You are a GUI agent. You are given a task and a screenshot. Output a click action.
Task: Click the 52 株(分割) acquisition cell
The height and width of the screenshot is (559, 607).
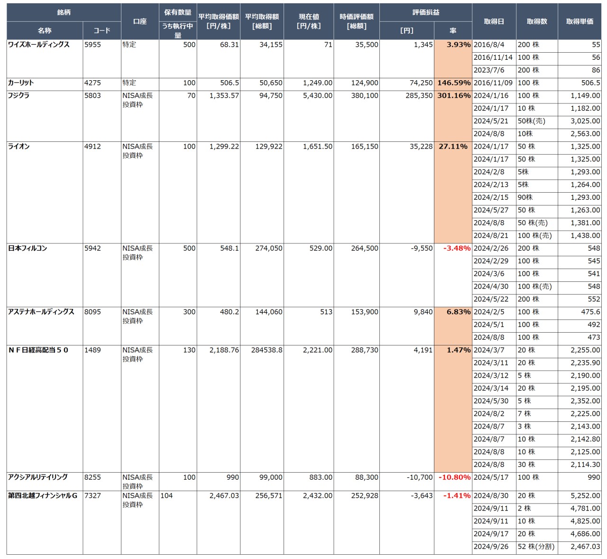click(536, 547)
